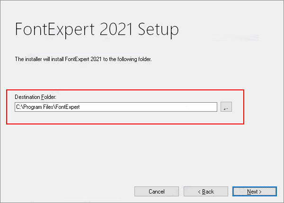
Task: Continue installation by clicking Next >
Action: coord(255,192)
